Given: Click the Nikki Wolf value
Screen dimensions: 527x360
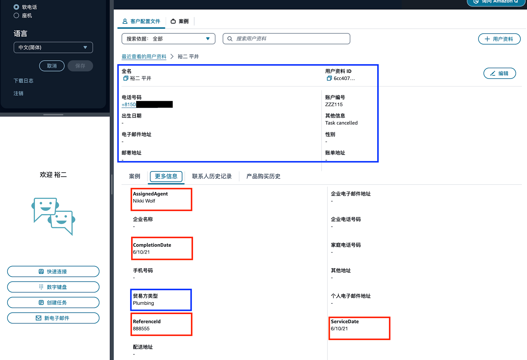Looking at the screenshot, I should point(144,201).
